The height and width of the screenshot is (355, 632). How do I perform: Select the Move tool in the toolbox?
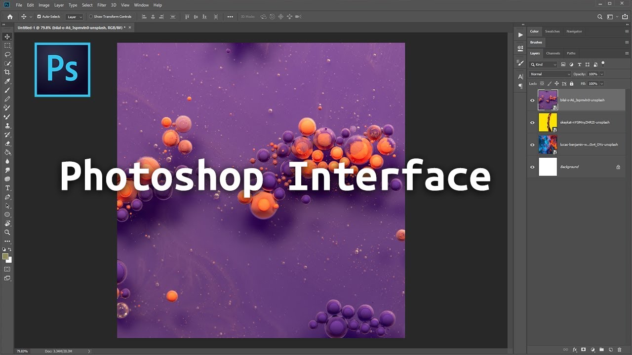(x=7, y=36)
